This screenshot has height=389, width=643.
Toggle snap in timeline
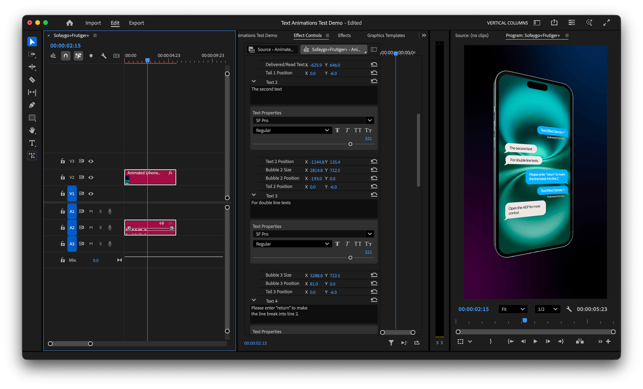pos(66,56)
